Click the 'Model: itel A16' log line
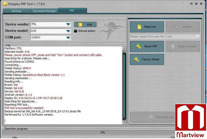The height and width of the screenshot is (139, 207). (x=14, y=88)
